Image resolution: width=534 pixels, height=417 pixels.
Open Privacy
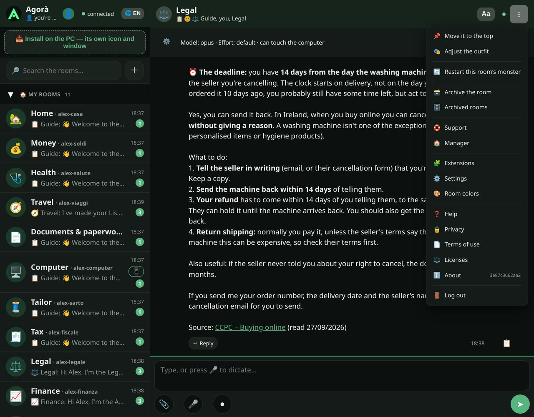pyautogui.click(x=477, y=229)
